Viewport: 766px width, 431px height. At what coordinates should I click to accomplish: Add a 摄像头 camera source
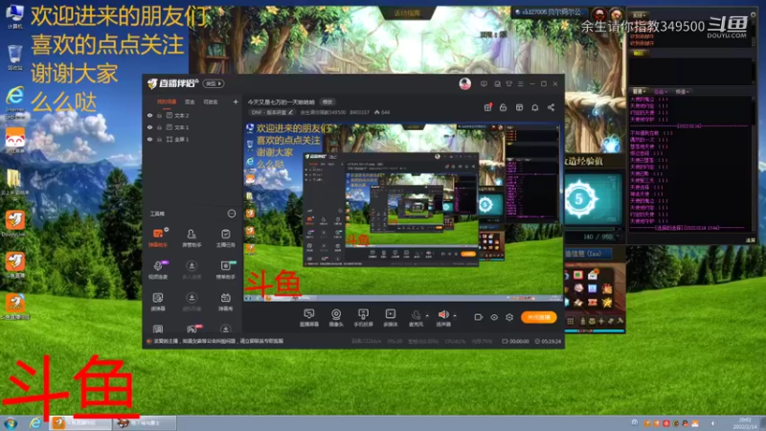336,317
